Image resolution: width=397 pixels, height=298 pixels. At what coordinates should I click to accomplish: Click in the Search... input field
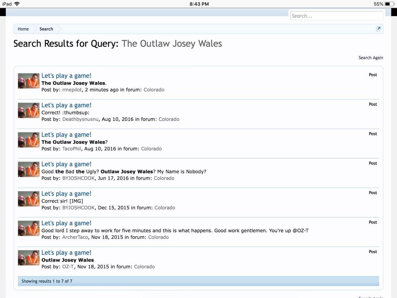click(337, 16)
